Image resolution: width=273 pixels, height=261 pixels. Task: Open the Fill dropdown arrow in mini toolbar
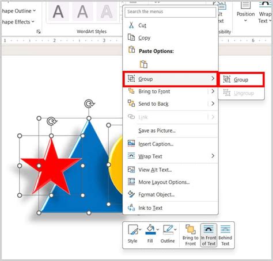coord(158,229)
